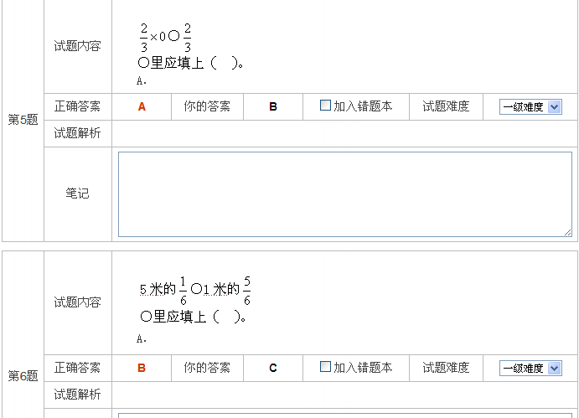
Task: Click the fraction expression in question 6
Action: click(195, 291)
